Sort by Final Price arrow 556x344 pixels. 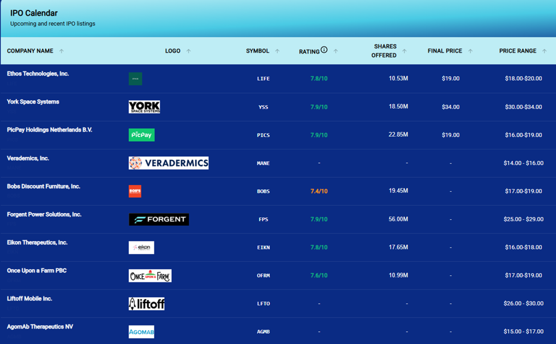[470, 51]
